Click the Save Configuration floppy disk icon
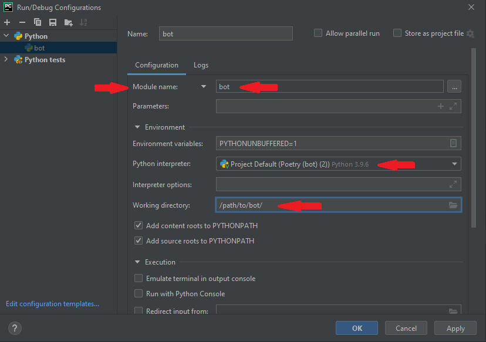 (x=53, y=22)
